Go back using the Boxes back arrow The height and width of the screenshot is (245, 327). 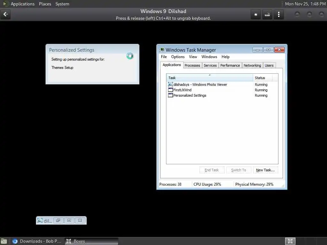coord(5,14)
